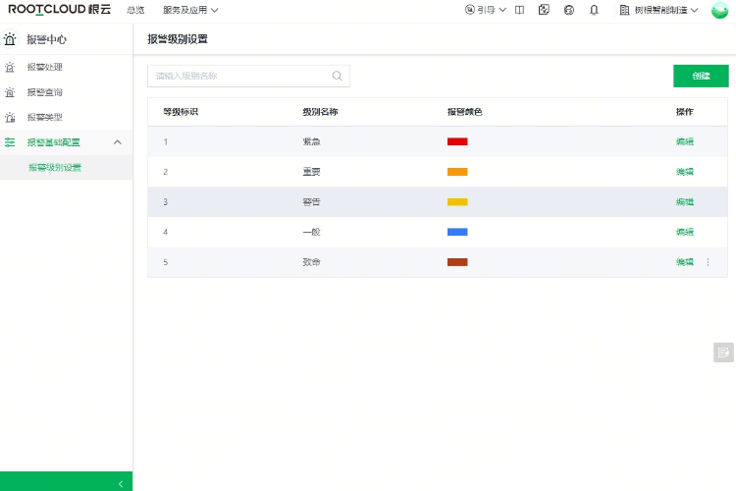736x491 pixels.
Task: Click the support face icon in header
Action: tap(569, 10)
